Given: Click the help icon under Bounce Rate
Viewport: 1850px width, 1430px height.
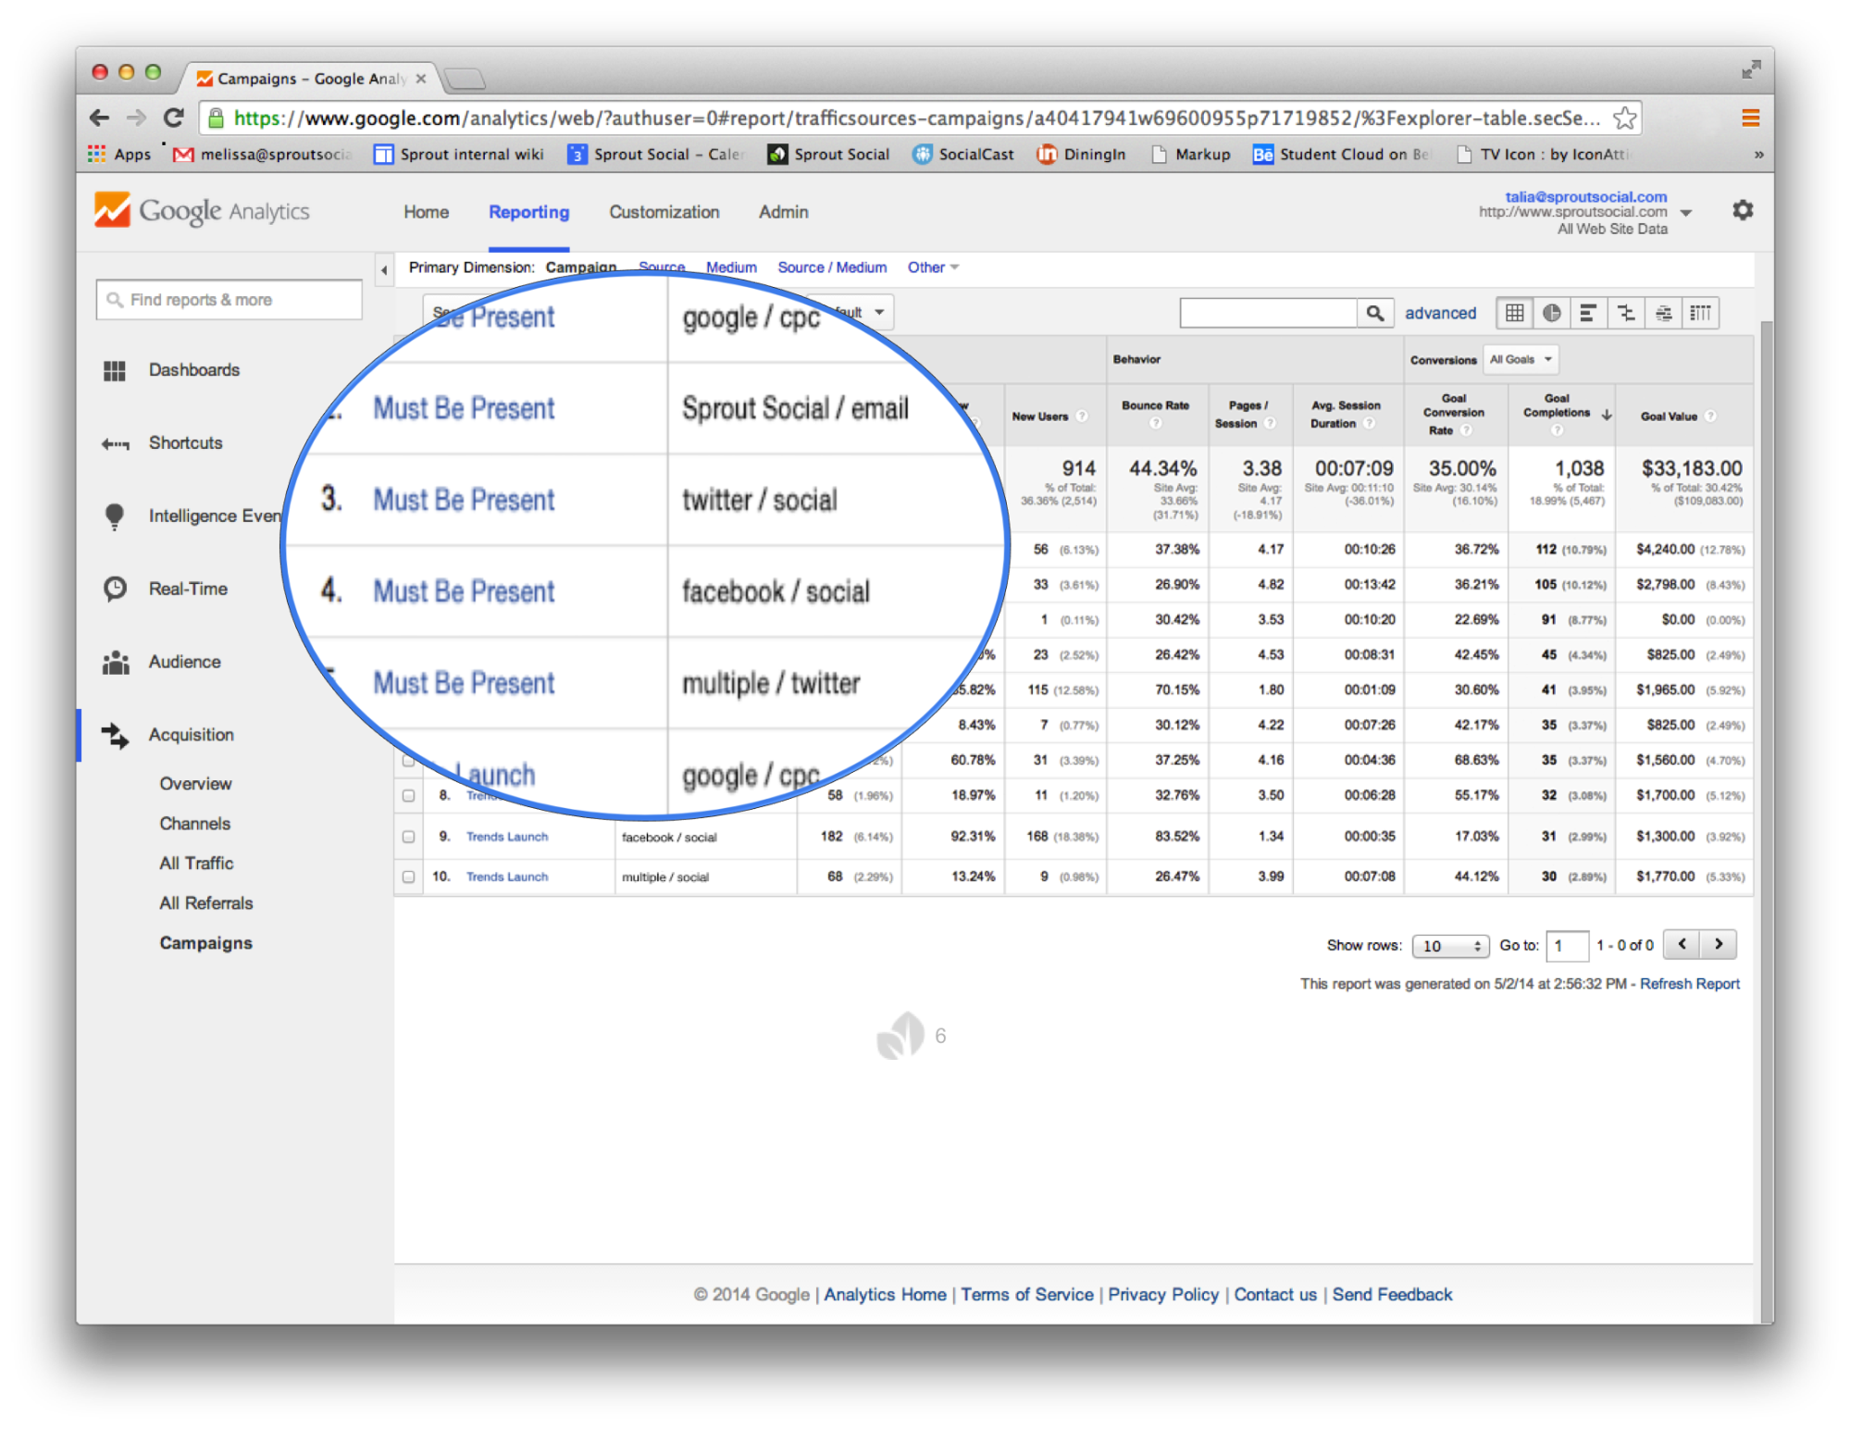Looking at the screenshot, I should click(1155, 423).
